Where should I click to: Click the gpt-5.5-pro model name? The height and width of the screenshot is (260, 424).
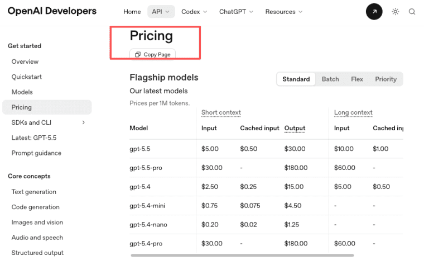pyautogui.click(x=146, y=168)
